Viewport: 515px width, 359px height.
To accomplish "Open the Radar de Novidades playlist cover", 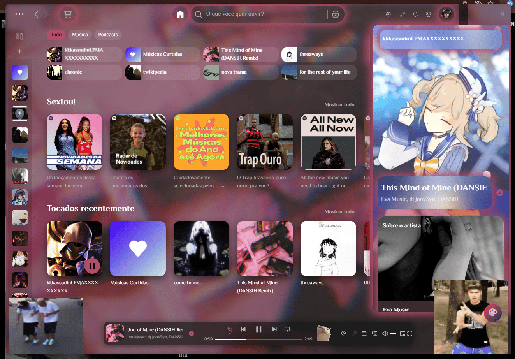I will pyautogui.click(x=138, y=142).
